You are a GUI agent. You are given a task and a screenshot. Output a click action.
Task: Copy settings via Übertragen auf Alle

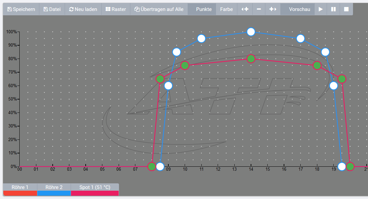pyautogui.click(x=159, y=9)
